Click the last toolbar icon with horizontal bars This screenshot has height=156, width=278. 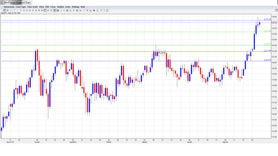coord(107,10)
